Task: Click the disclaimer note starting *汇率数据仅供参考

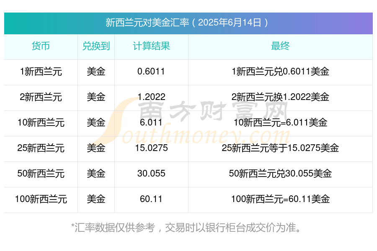Action: pos(186,228)
